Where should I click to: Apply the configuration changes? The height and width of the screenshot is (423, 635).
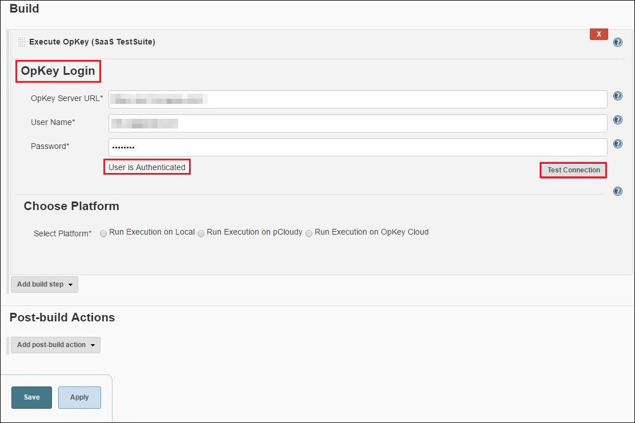(x=79, y=397)
